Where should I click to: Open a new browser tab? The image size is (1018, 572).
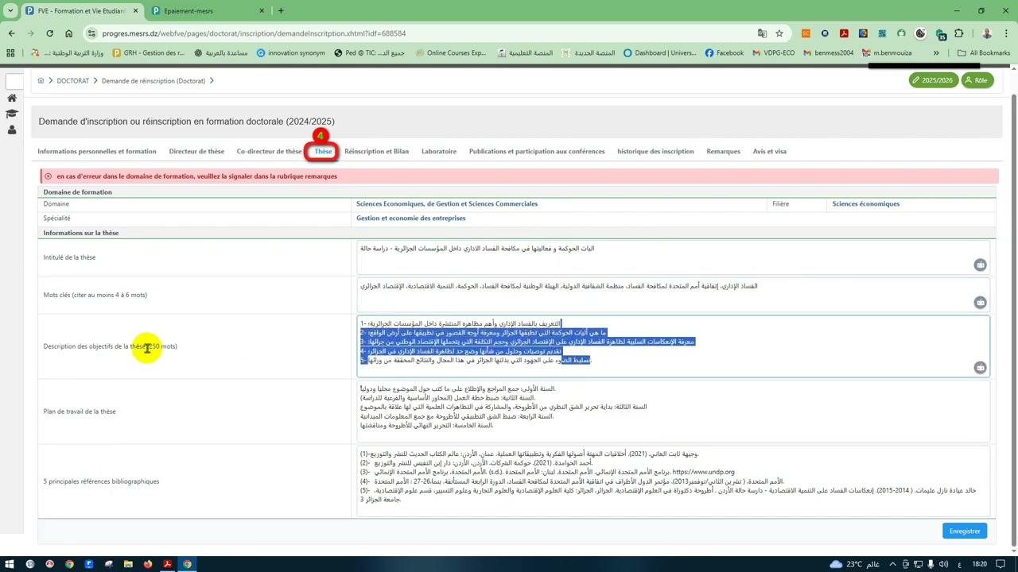(281, 11)
